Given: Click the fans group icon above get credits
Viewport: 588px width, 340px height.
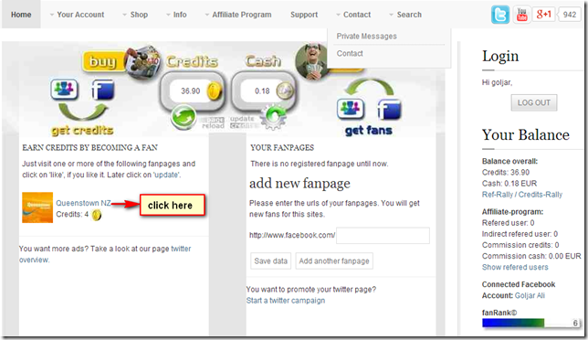Looking at the screenshot, I should pyautogui.click(x=64, y=90).
